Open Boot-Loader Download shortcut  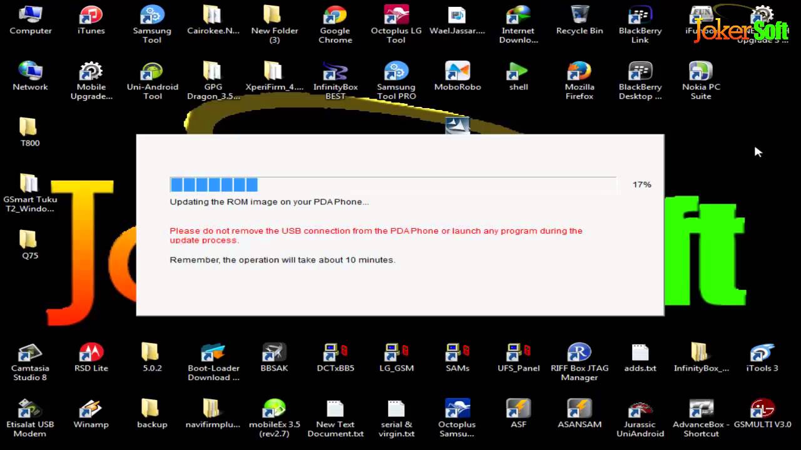213,362
